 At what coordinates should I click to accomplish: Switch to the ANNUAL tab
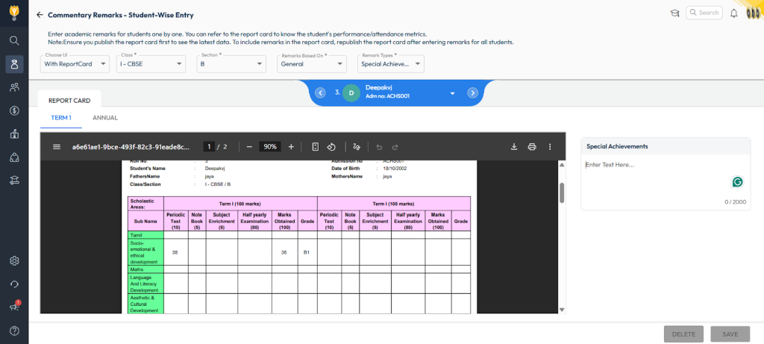tap(105, 118)
